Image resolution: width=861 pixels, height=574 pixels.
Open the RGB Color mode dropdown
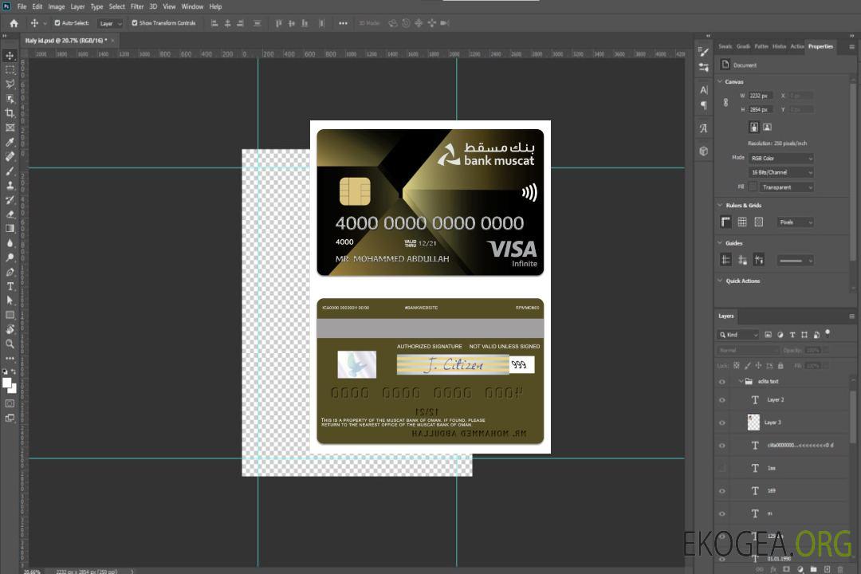[x=780, y=158]
